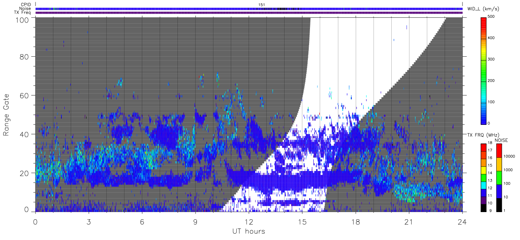Click the 60 tick on the Range Gate axis
The image size is (520, 240).
25,95
